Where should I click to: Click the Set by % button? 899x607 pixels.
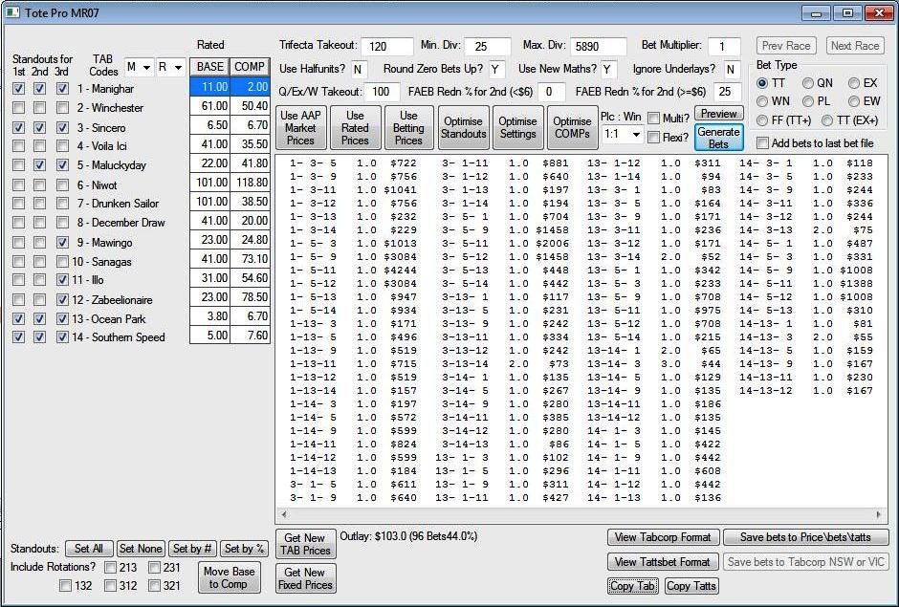pyautogui.click(x=244, y=549)
